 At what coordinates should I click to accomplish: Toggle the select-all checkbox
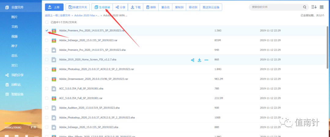47,22
